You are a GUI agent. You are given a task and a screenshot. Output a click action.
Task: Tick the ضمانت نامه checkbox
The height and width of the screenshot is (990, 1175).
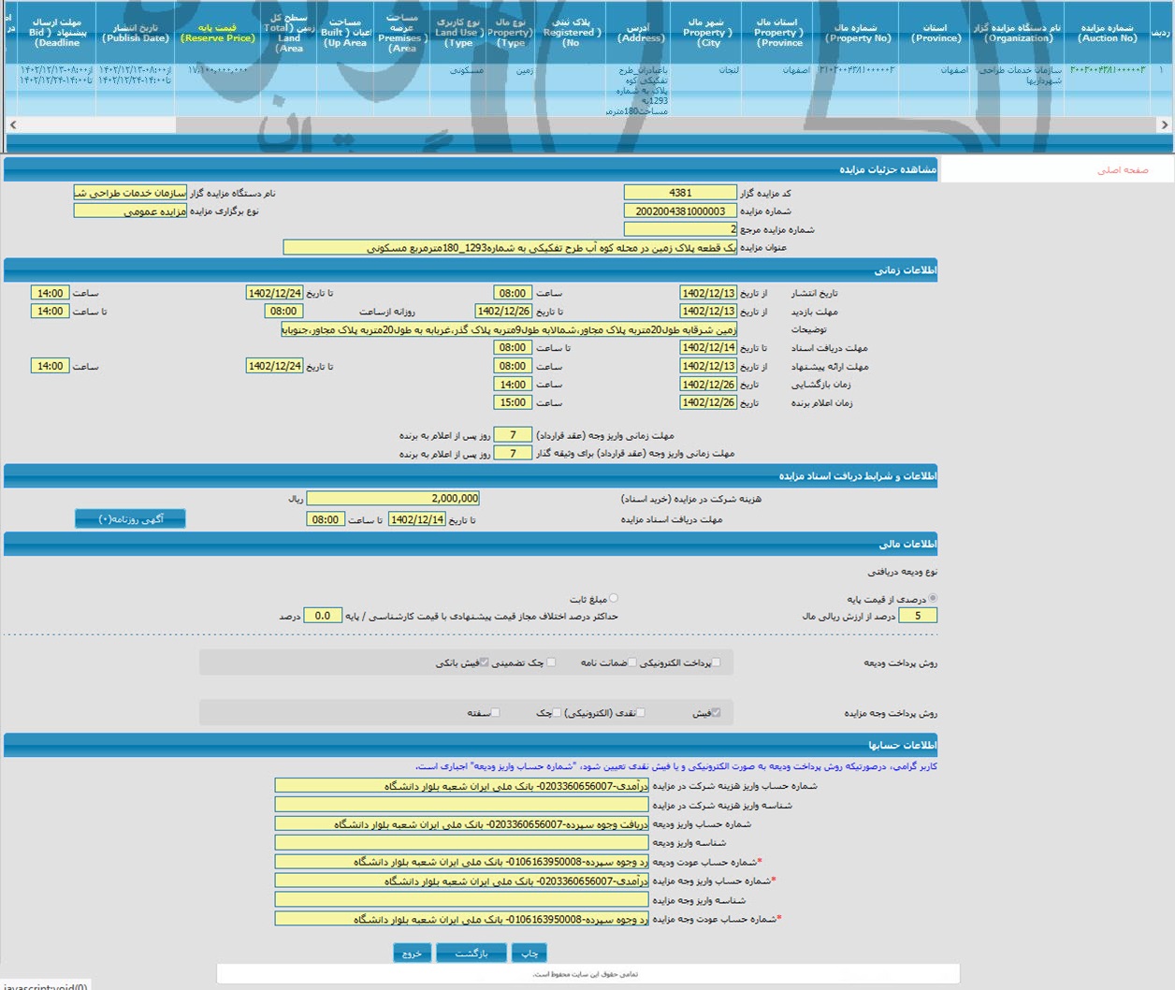pos(632,662)
